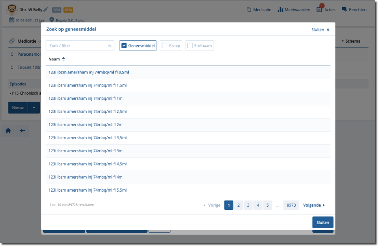
Task: Enable the Groep checkbox
Action: click(x=164, y=46)
